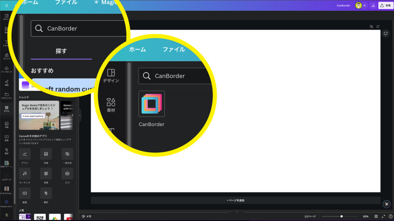This screenshot has height=221, width=394.
Task: Duplicate the page using the copy icon
Action: point(371,27)
